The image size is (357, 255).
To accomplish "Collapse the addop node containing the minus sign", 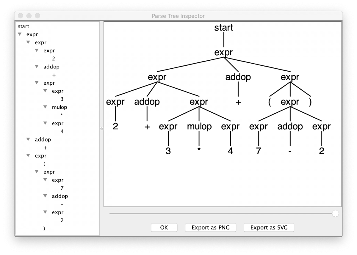I will [45, 196].
